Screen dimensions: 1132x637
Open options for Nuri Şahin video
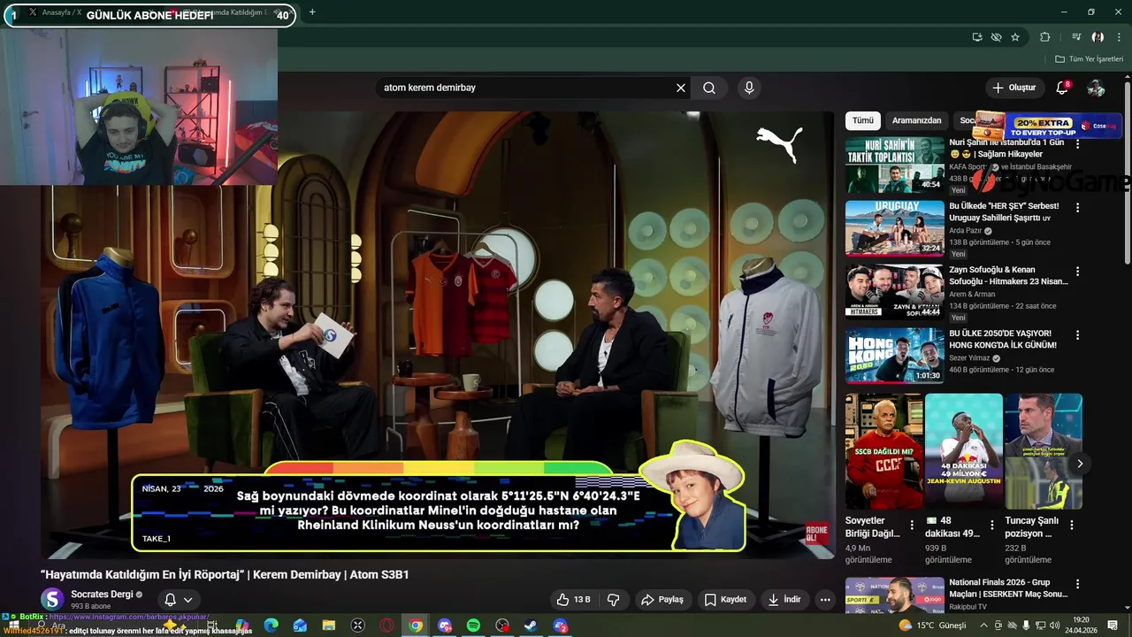pos(1077,144)
